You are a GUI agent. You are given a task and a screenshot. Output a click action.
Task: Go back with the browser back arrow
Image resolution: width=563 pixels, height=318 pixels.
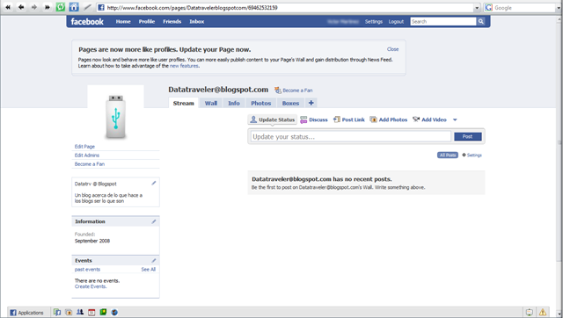pos(21,7)
